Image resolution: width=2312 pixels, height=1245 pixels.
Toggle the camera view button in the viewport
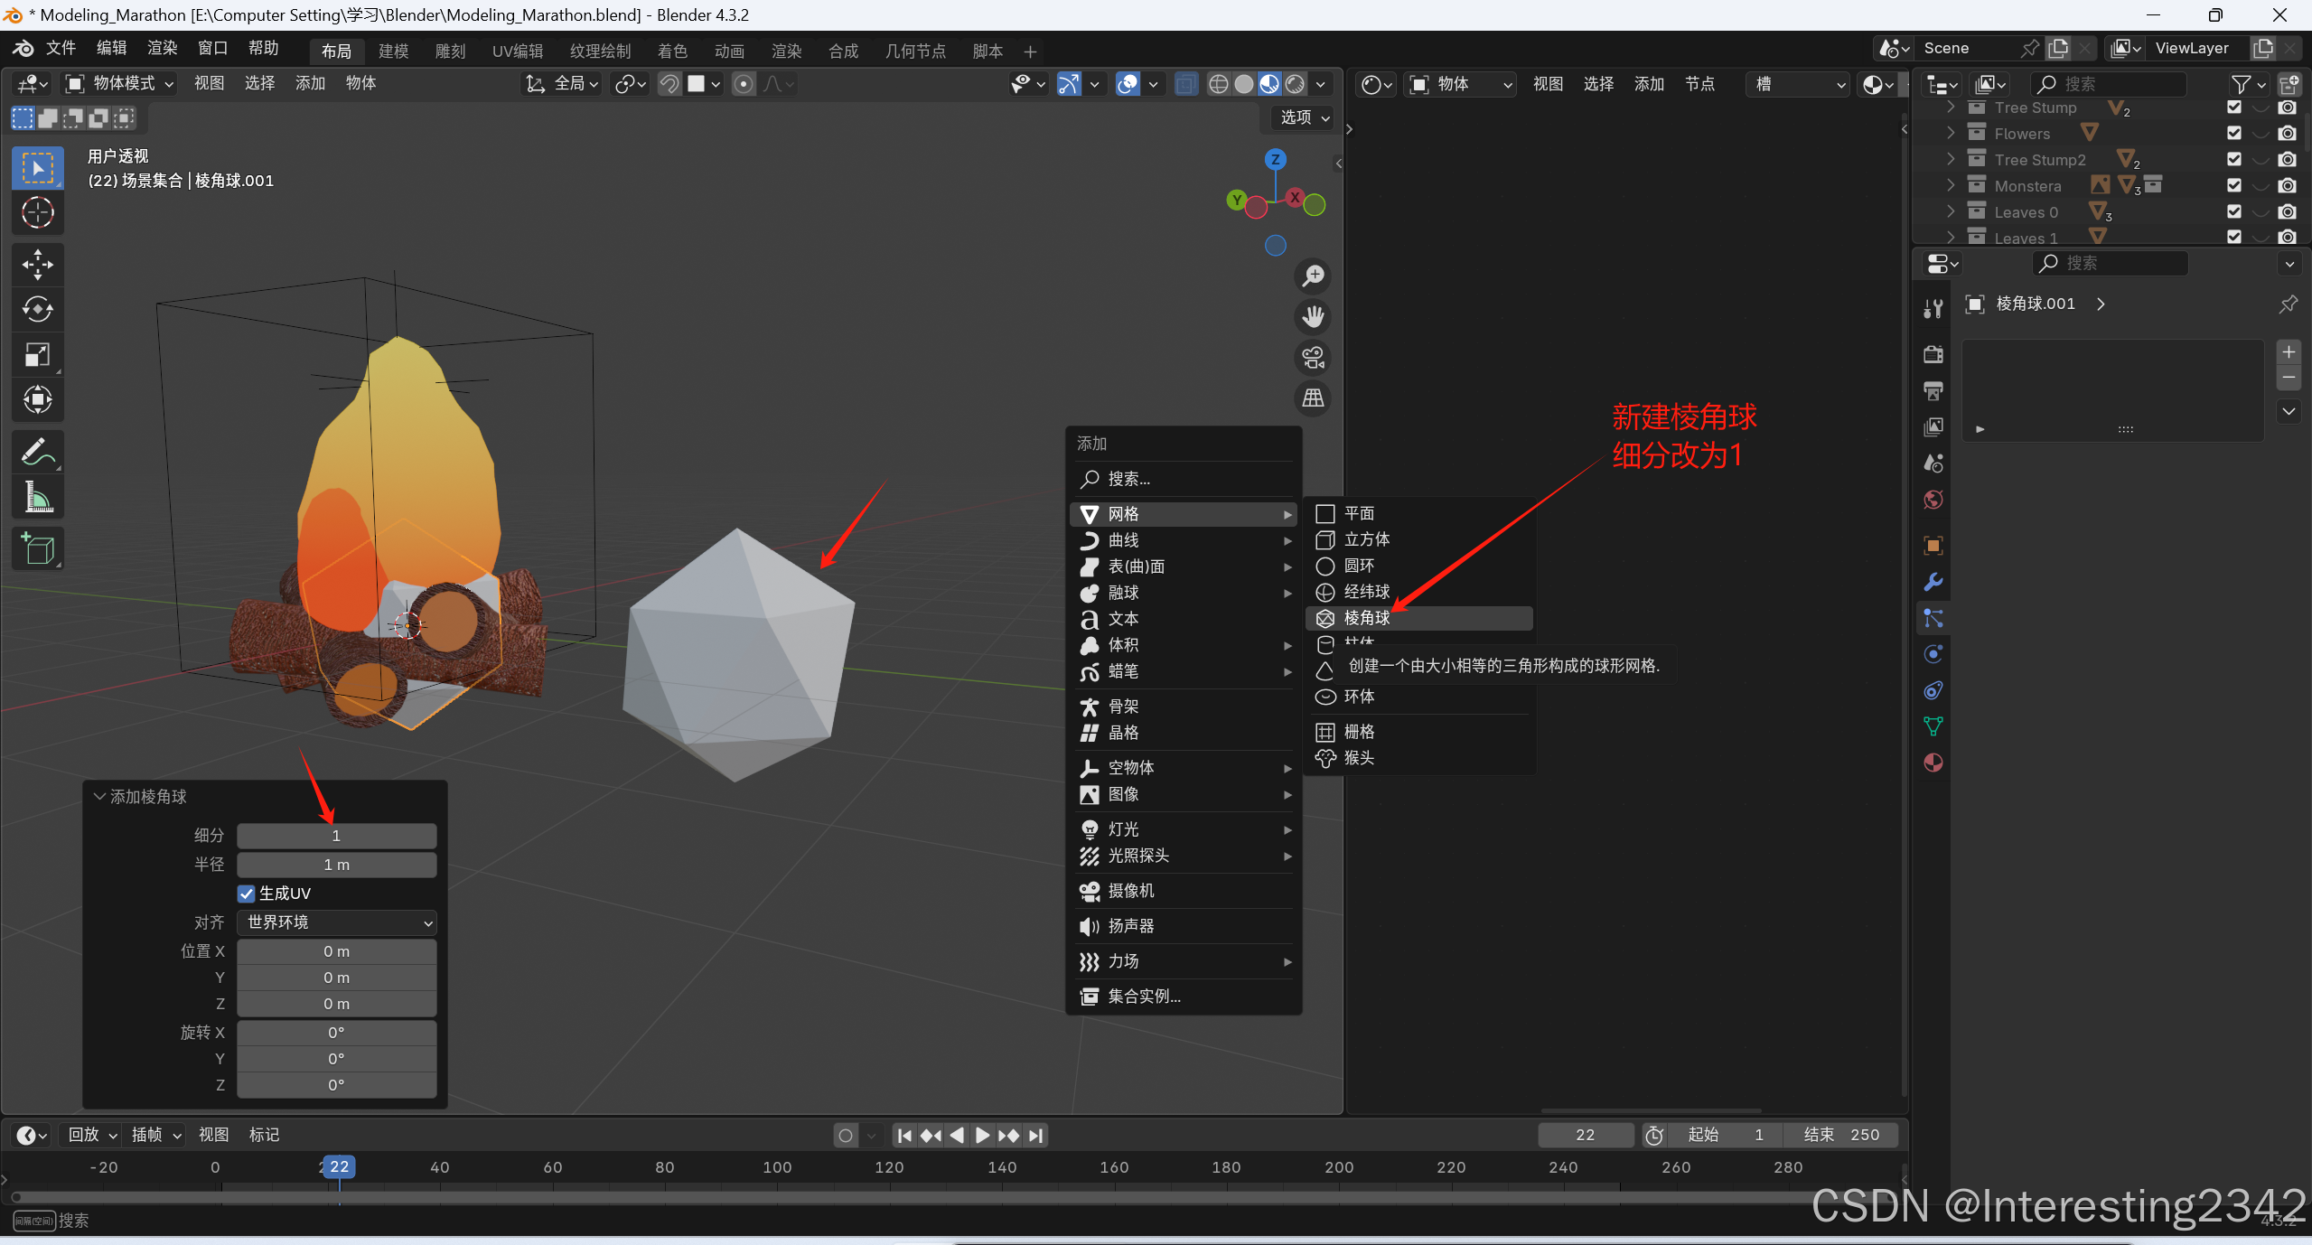[x=1313, y=358]
